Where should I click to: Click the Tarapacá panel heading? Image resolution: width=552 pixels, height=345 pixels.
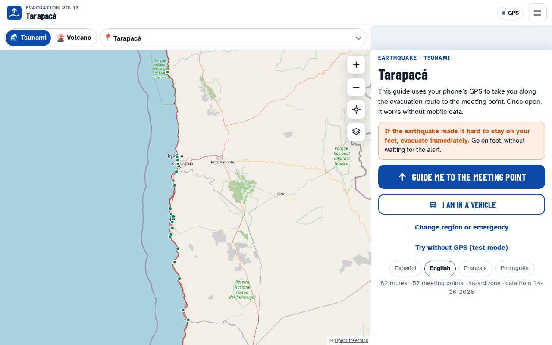[x=403, y=75]
